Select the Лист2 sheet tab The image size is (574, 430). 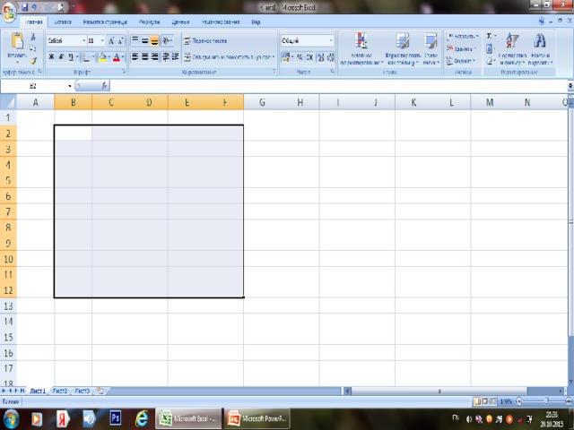point(60,391)
